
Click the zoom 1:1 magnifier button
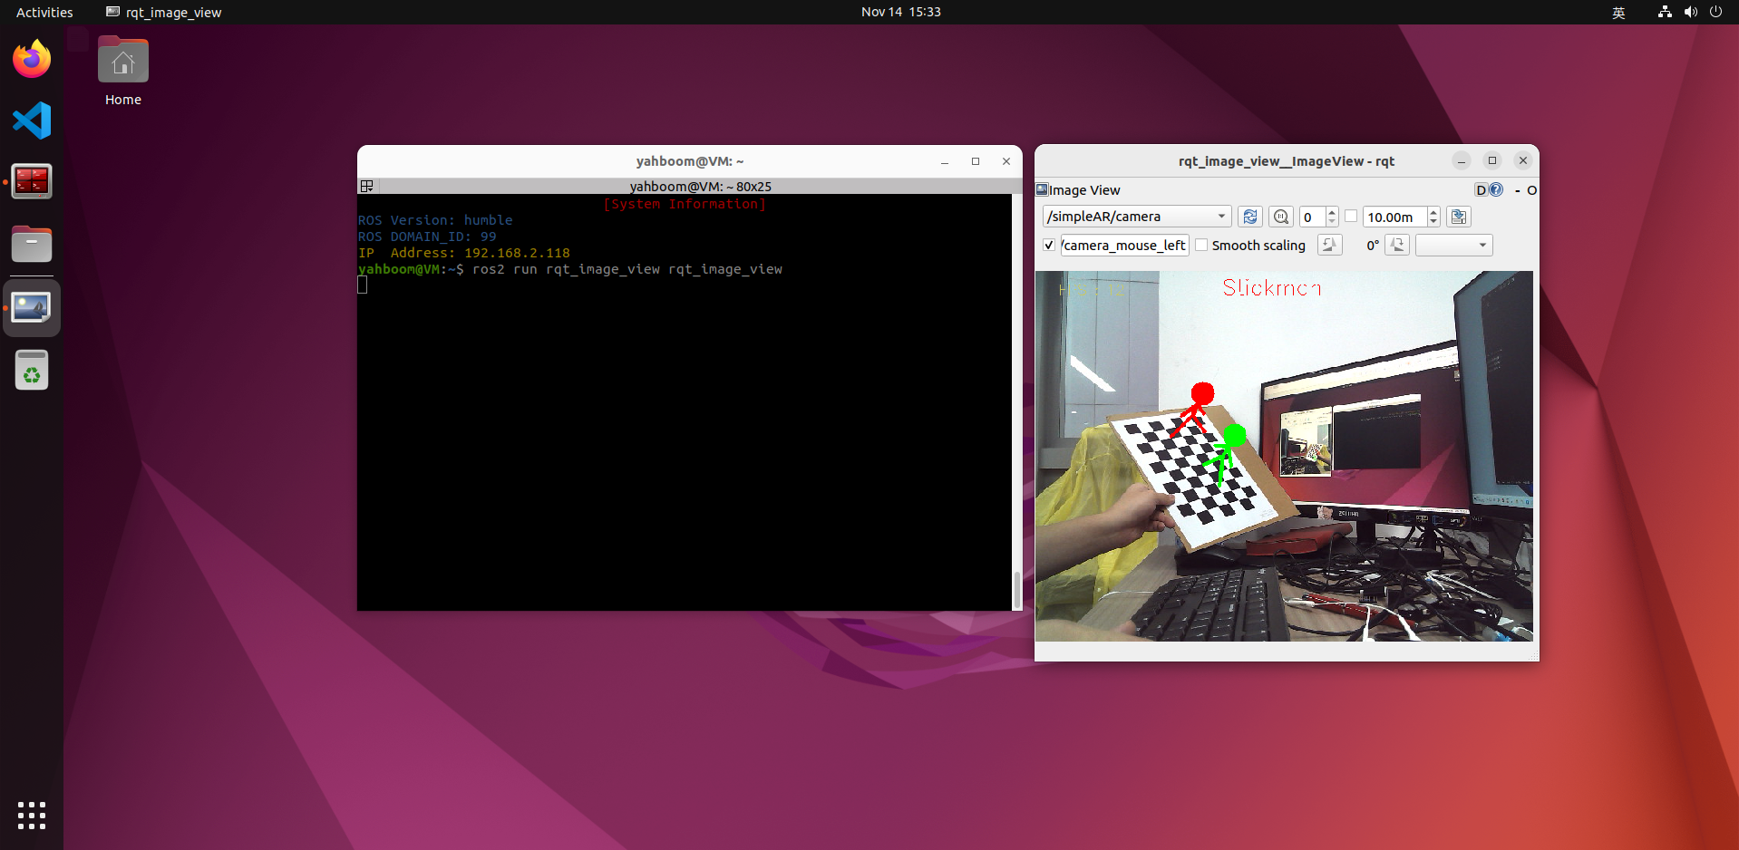point(1281,217)
